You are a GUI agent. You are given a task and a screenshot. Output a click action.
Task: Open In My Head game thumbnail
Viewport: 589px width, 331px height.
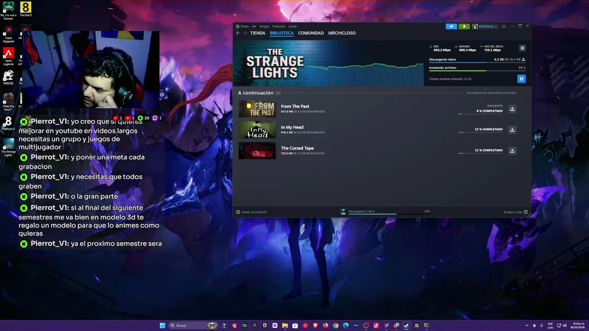tap(257, 130)
